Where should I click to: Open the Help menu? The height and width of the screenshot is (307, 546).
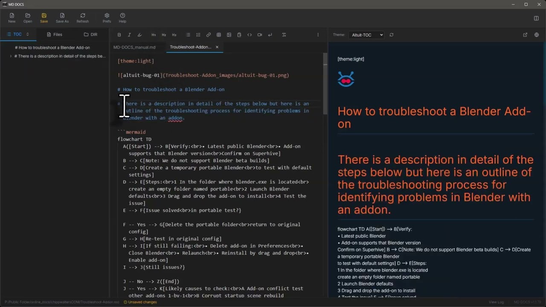122,18
